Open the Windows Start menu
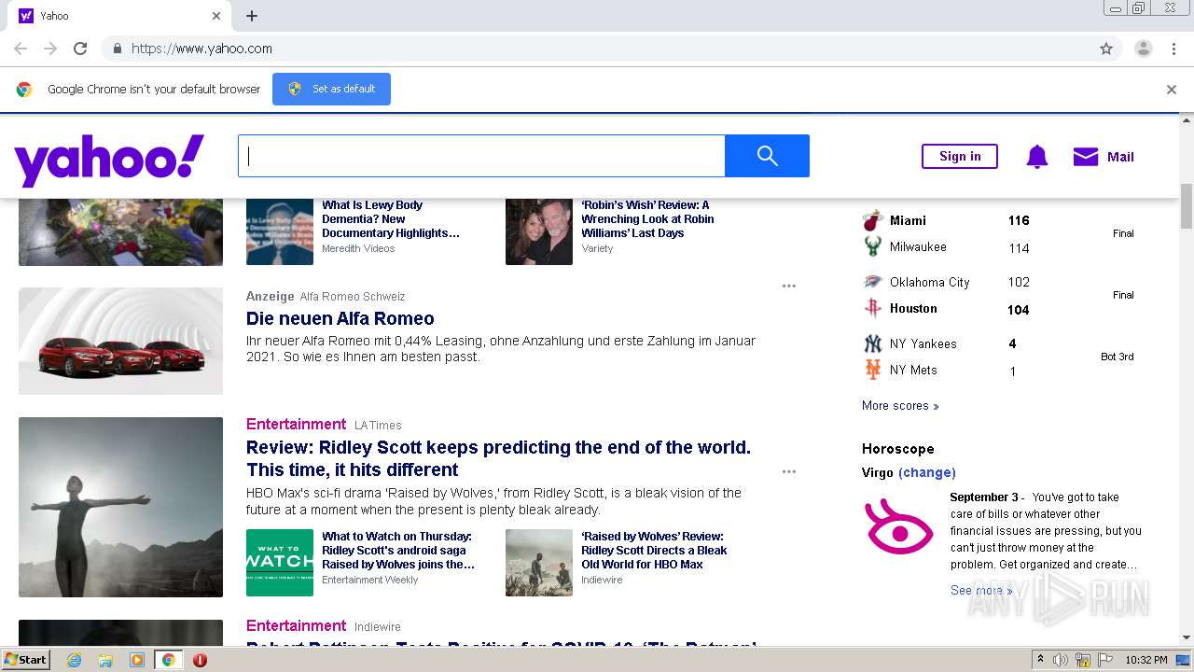The image size is (1194, 672). (x=26, y=659)
